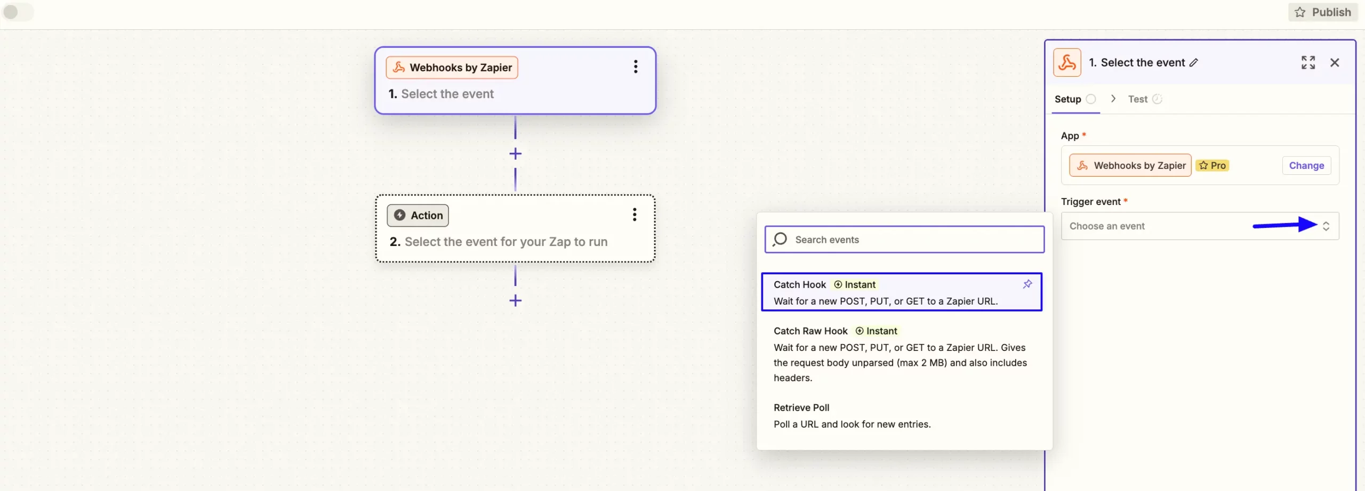Click the Pro badge

tap(1212, 166)
